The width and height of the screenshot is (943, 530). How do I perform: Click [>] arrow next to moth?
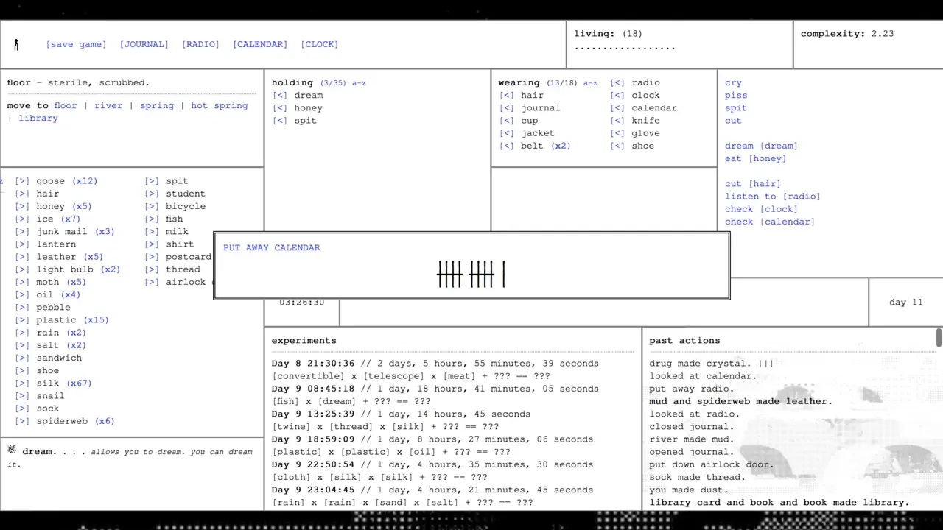[x=22, y=282]
